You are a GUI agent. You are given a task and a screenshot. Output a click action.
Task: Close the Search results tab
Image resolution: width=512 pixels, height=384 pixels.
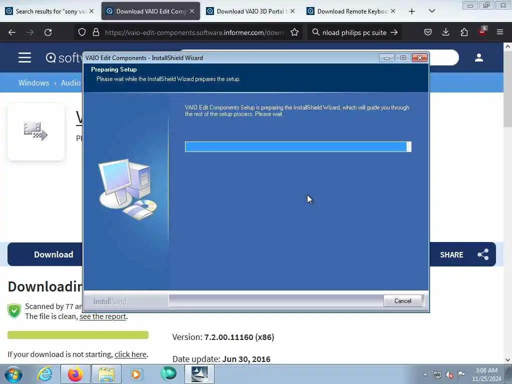91,11
